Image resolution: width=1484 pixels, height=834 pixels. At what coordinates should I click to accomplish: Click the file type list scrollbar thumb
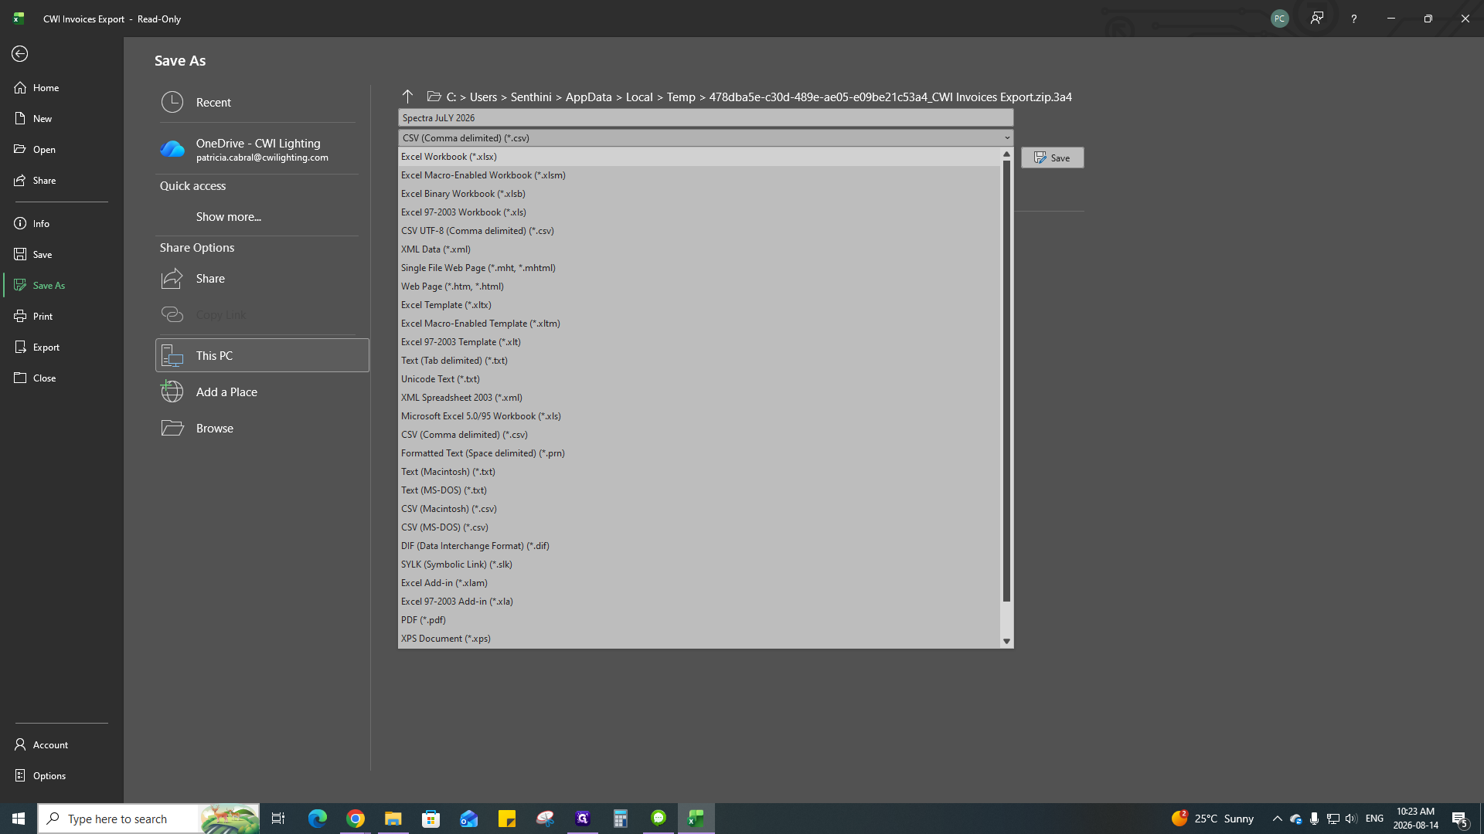pos(1006,381)
